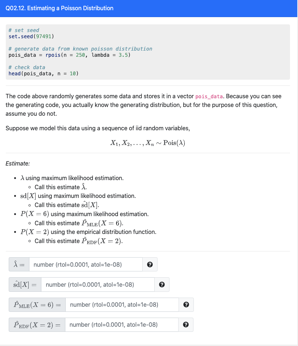This screenshot has height=346, width=298.
Task: Click the help icon next to the second input
Action: tap(162, 285)
